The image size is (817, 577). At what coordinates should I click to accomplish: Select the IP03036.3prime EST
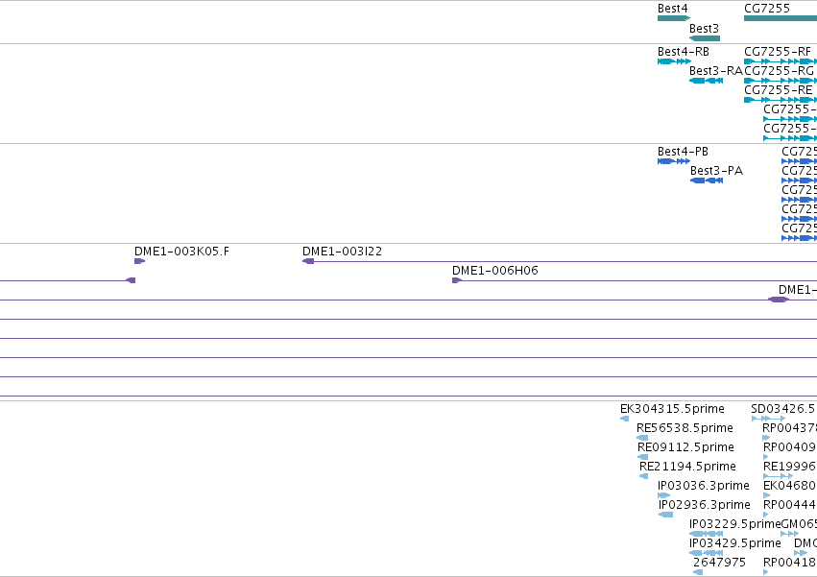click(663, 495)
